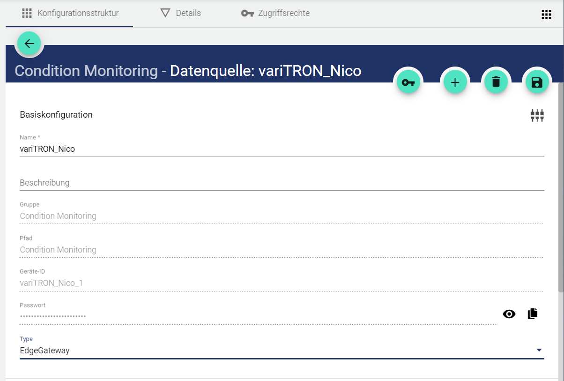Save the configuration with floppy disk icon
The width and height of the screenshot is (564, 381).
pyautogui.click(x=536, y=82)
